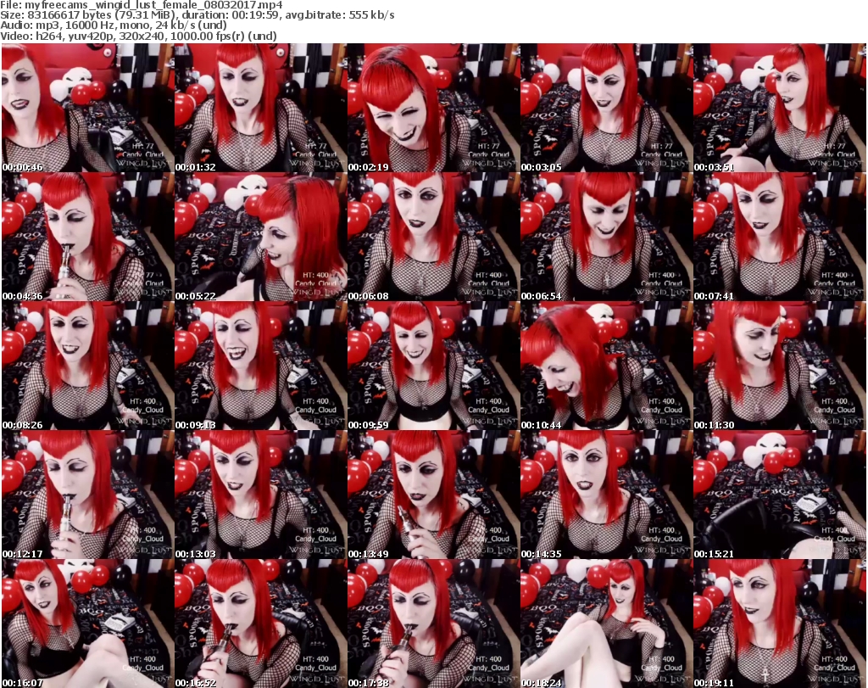Select the thumbnail timestamped 00:00:46

(x=87, y=108)
